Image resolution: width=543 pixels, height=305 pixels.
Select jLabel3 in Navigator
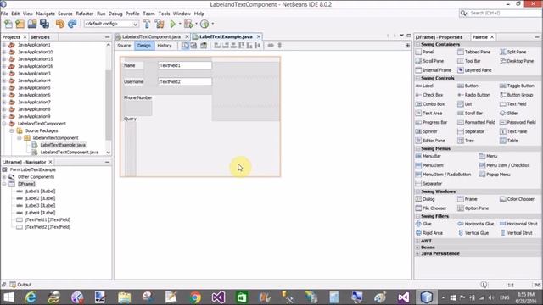click(x=40, y=205)
